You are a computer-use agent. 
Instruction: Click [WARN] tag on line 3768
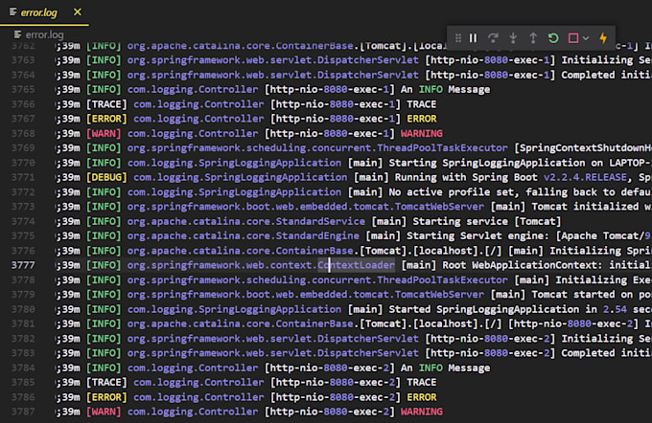[104, 133]
